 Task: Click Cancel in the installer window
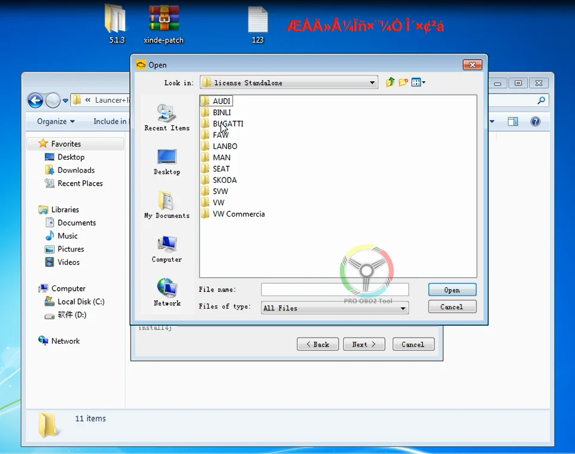tap(413, 344)
